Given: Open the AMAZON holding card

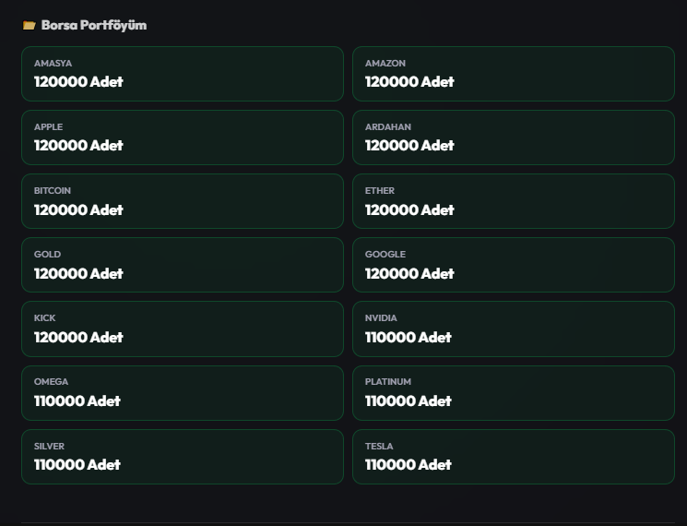Looking at the screenshot, I should (x=514, y=74).
